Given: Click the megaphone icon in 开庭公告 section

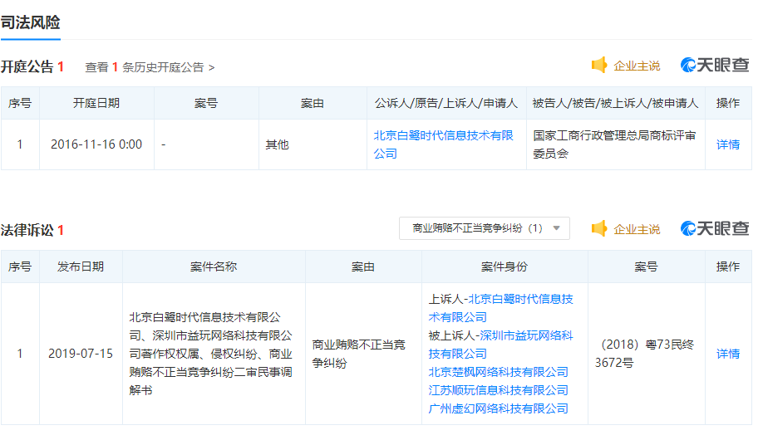Looking at the screenshot, I should 599,65.
